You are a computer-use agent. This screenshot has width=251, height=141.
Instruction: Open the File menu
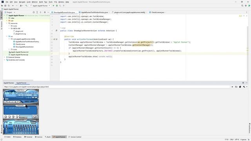[x=7, y=2]
